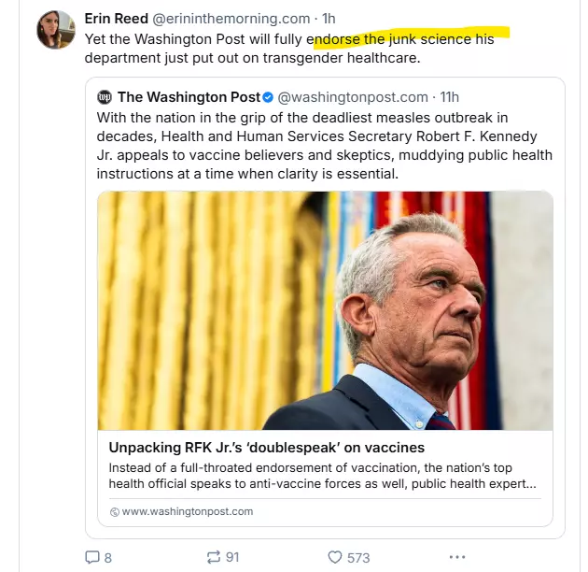Open the three-dot more options menu
This screenshot has width=588, height=572.
point(456,557)
